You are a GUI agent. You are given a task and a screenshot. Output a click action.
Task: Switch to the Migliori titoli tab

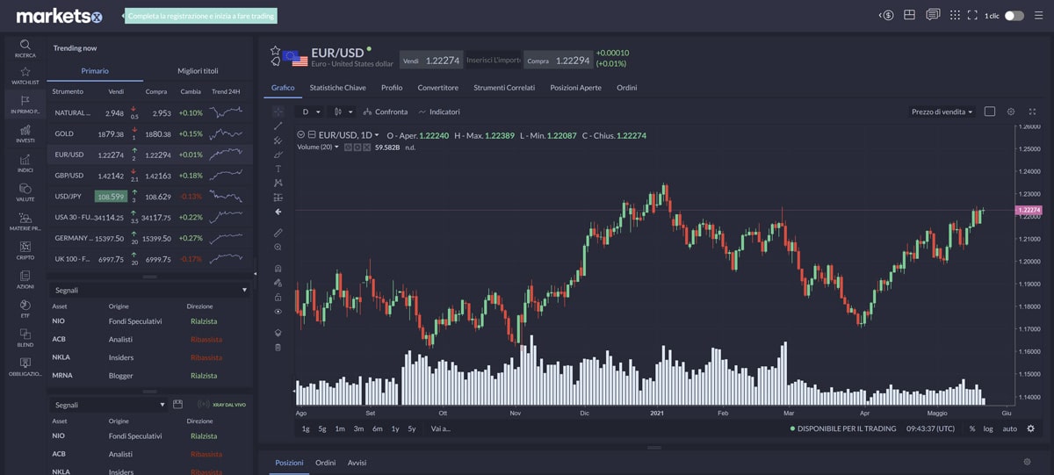[198, 71]
